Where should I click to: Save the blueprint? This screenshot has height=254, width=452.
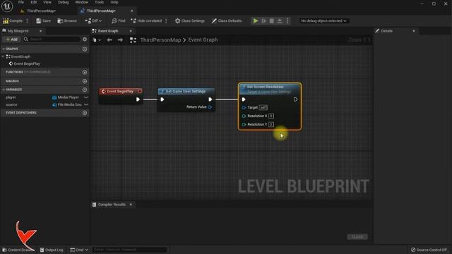44,20
